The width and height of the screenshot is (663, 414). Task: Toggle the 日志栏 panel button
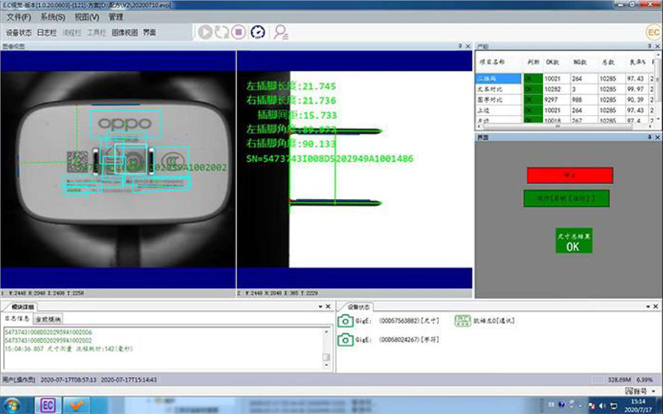click(46, 32)
